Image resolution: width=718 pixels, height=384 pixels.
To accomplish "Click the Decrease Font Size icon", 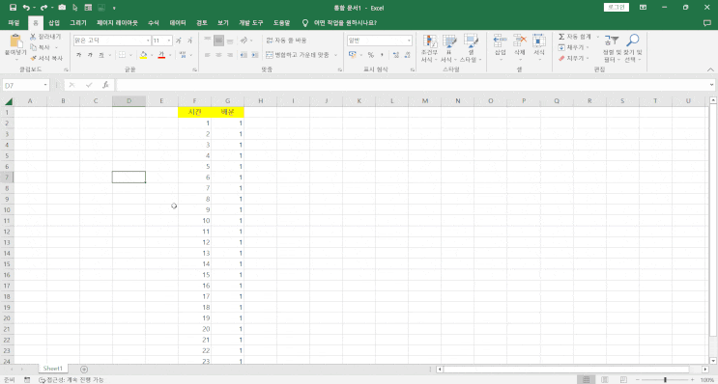I will [189, 41].
